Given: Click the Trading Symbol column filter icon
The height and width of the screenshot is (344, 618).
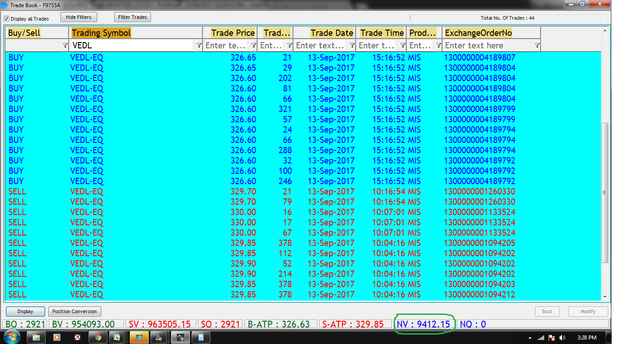Looking at the screenshot, I should tap(199, 45).
